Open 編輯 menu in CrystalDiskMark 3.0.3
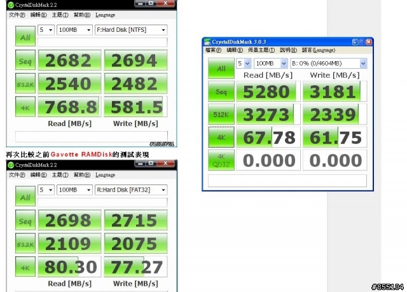 [235, 50]
